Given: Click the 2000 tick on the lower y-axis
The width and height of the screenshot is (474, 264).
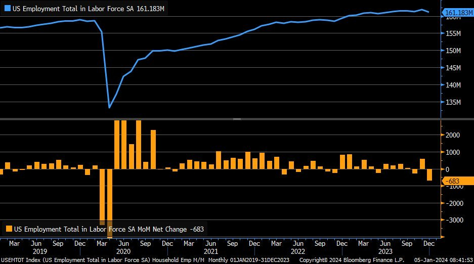Looking at the screenshot, I should (x=453, y=135).
